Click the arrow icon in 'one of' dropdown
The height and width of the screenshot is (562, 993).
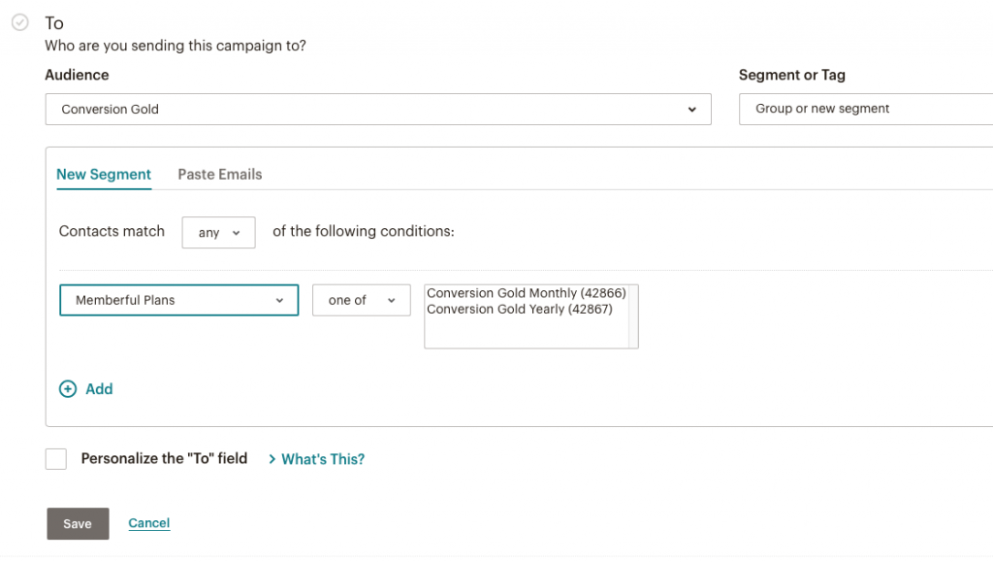click(x=392, y=300)
